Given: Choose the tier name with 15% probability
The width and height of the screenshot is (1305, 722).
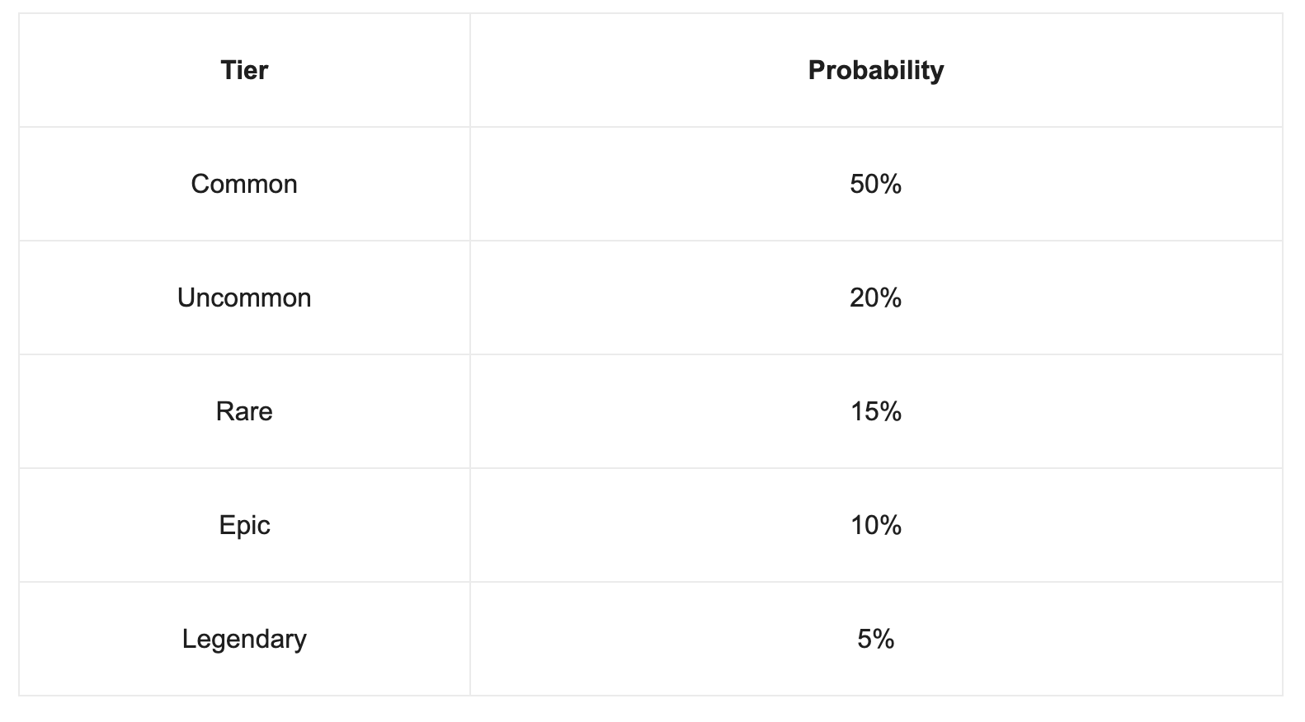Looking at the screenshot, I should point(244,411).
